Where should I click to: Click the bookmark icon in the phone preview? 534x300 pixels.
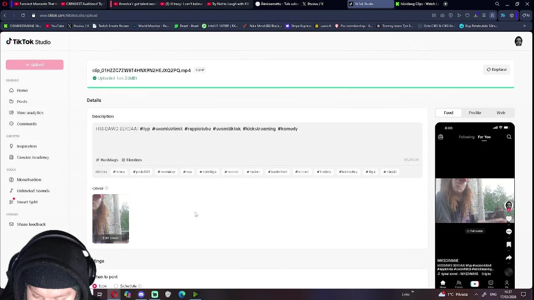point(509,245)
